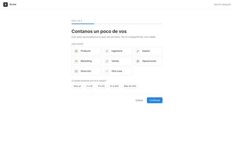Click the Acme logo icon

(x=5, y=4)
